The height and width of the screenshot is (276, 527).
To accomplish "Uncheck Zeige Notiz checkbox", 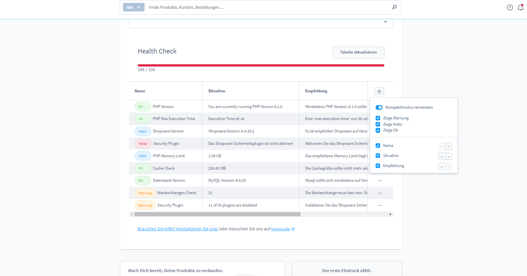I will 378,124.
